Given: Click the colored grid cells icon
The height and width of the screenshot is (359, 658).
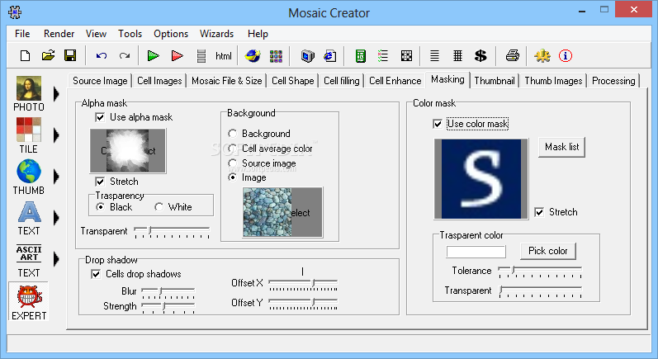Looking at the screenshot, I should (x=276, y=56).
